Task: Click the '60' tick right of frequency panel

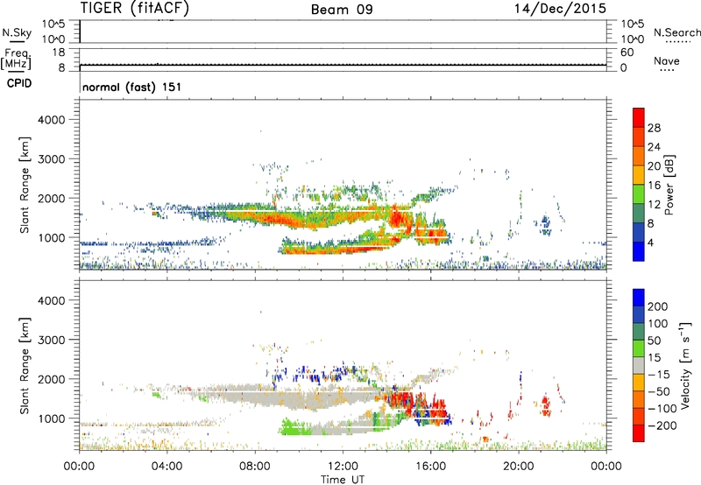Action: [x=627, y=53]
